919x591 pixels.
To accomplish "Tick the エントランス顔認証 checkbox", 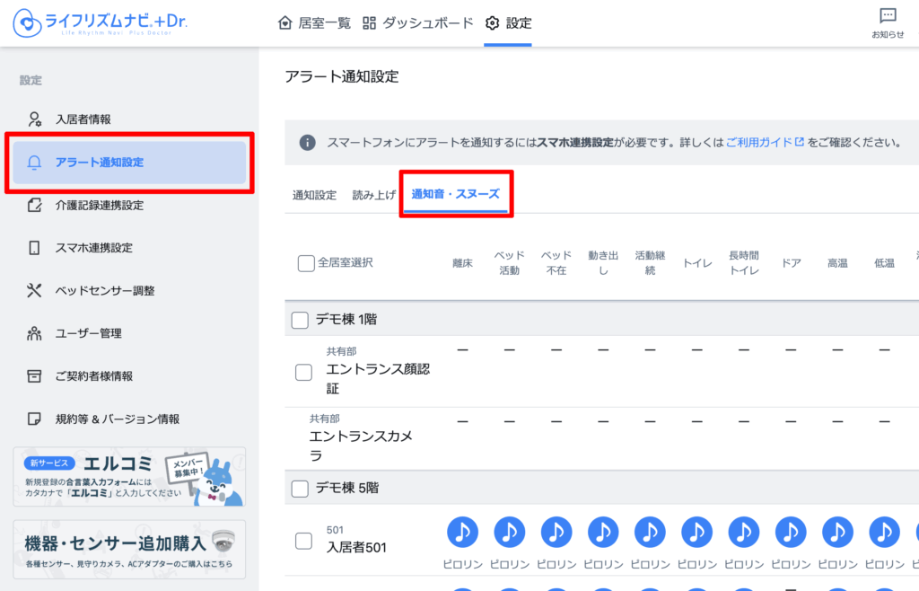I will [304, 372].
